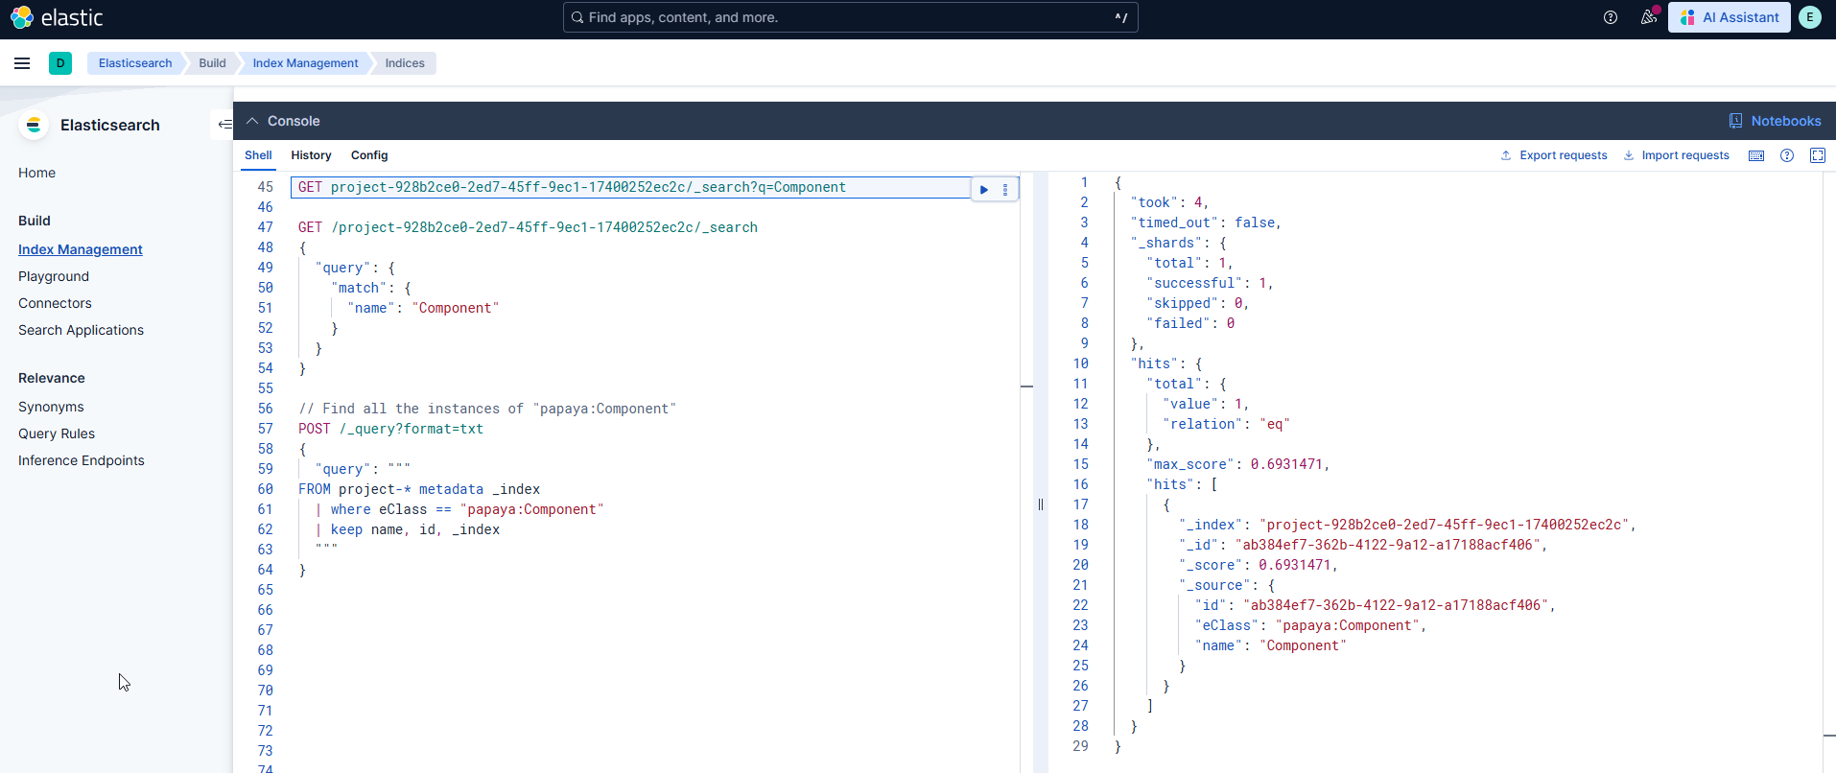Open request options three-dot menu
This screenshot has width=1836, height=773.
click(x=1005, y=189)
